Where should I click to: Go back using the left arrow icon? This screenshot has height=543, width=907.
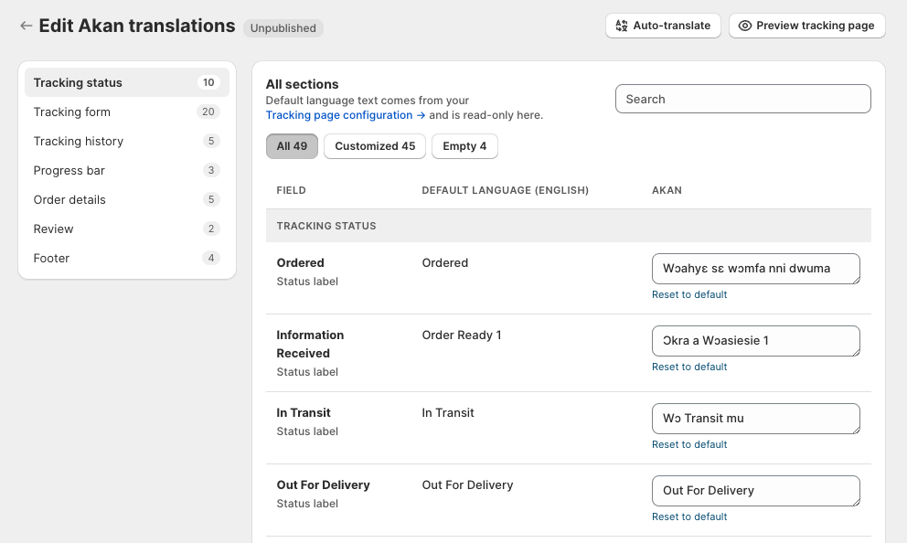[26, 26]
